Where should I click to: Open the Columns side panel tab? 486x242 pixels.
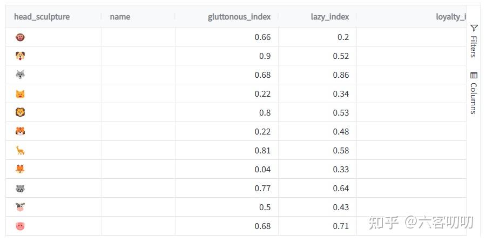[x=473, y=93]
